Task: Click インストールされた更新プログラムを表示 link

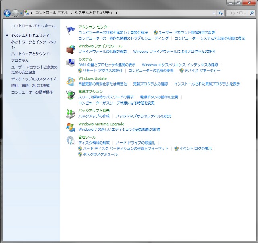Action: pos(207,84)
